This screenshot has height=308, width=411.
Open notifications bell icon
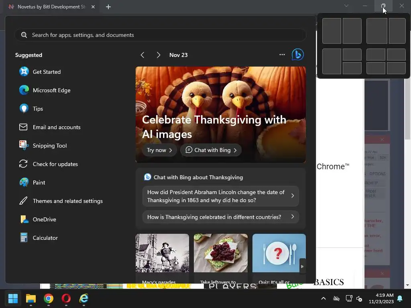click(400, 298)
